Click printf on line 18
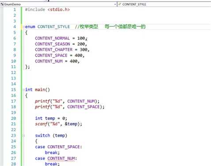The width and height of the screenshot is (211, 166). [42, 107]
